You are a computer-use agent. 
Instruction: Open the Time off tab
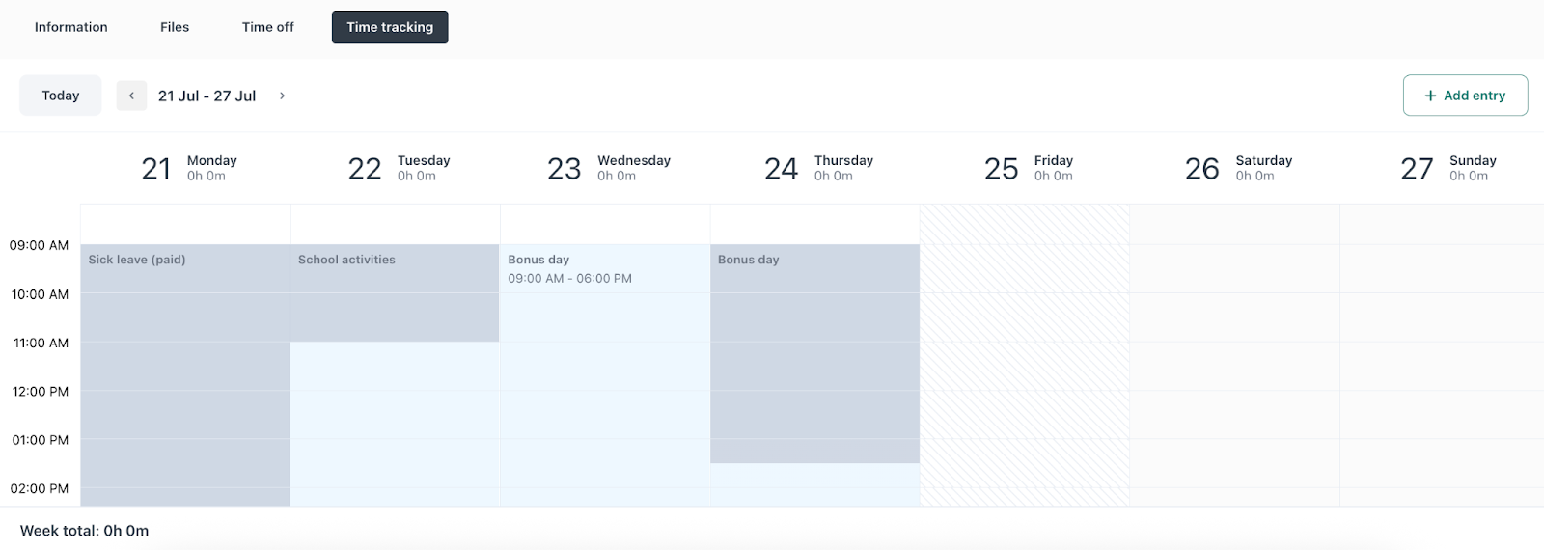click(268, 27)
